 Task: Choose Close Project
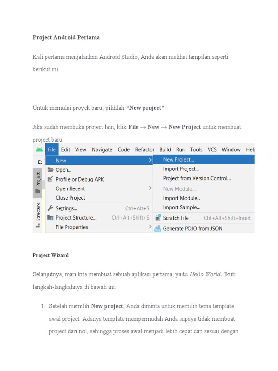point(99,197)
